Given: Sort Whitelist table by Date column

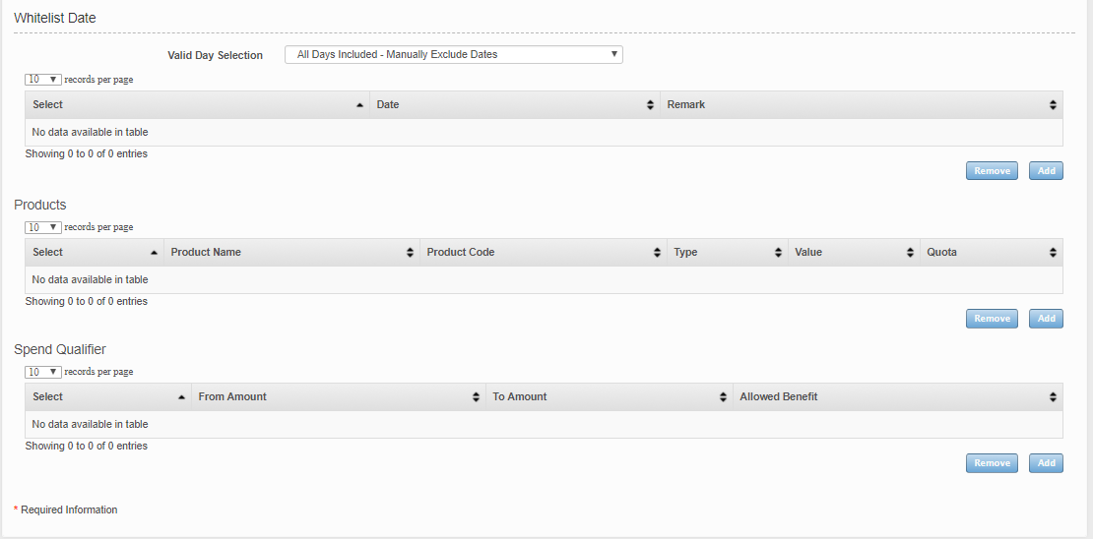Looking at the screenshot, I should pos(514,105).
